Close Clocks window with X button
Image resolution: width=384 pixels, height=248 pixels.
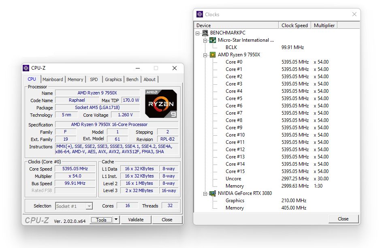(354, 14)
